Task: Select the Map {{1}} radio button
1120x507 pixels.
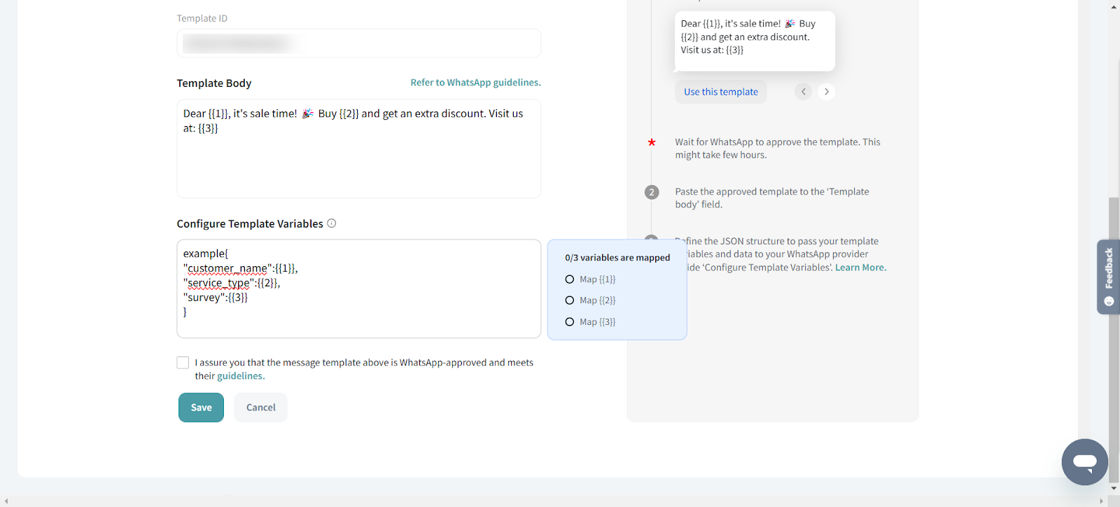Action: (x=570, y=279)
